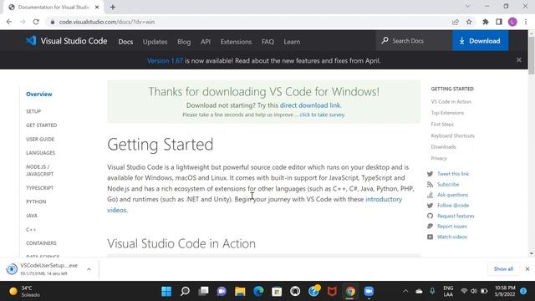Dismiss the Version 1.67 banner
The width and height of the screenshot is (535, 301).
519,60
